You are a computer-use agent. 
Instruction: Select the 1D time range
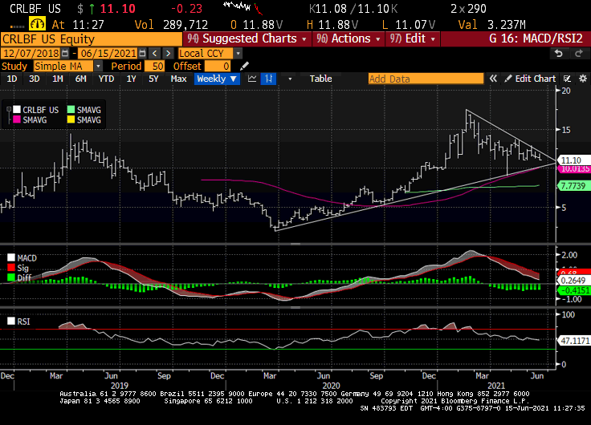[12, 79]
